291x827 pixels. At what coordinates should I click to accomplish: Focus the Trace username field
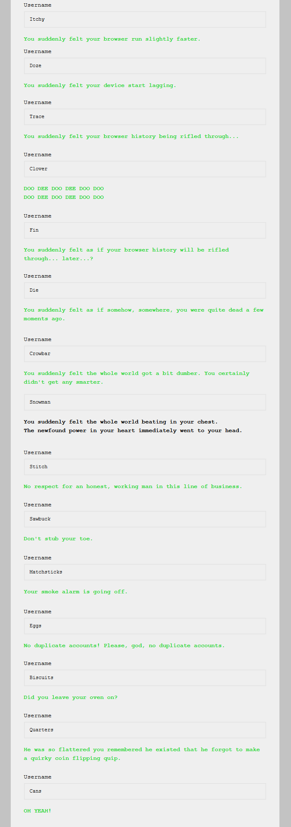[x=145, y=117]
